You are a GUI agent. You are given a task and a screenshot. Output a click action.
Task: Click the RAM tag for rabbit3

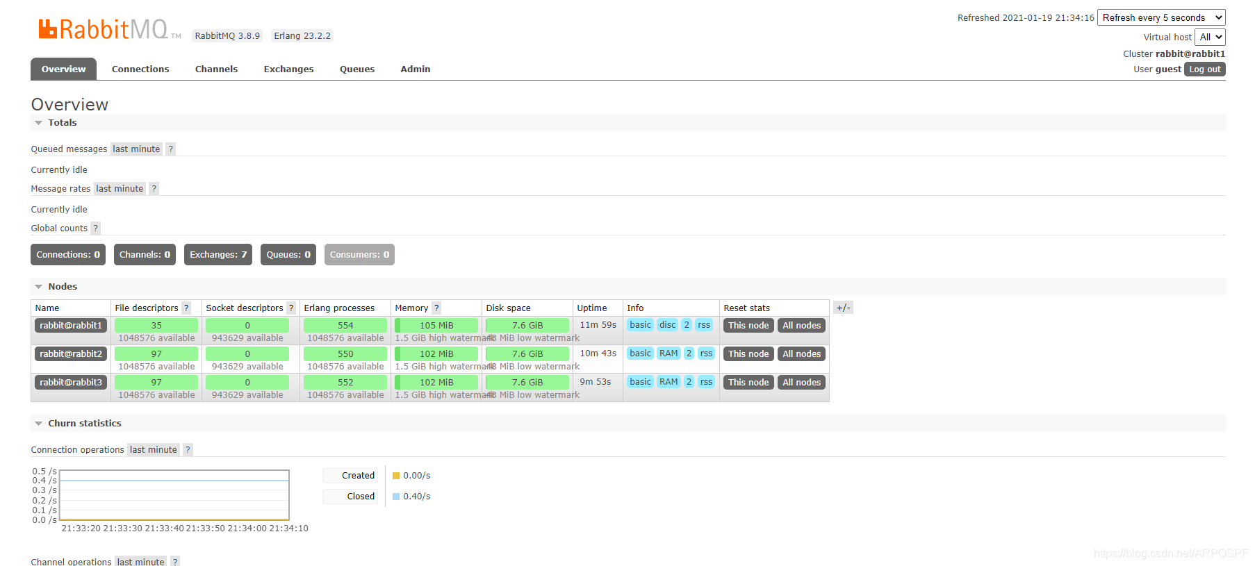[668, 381]
